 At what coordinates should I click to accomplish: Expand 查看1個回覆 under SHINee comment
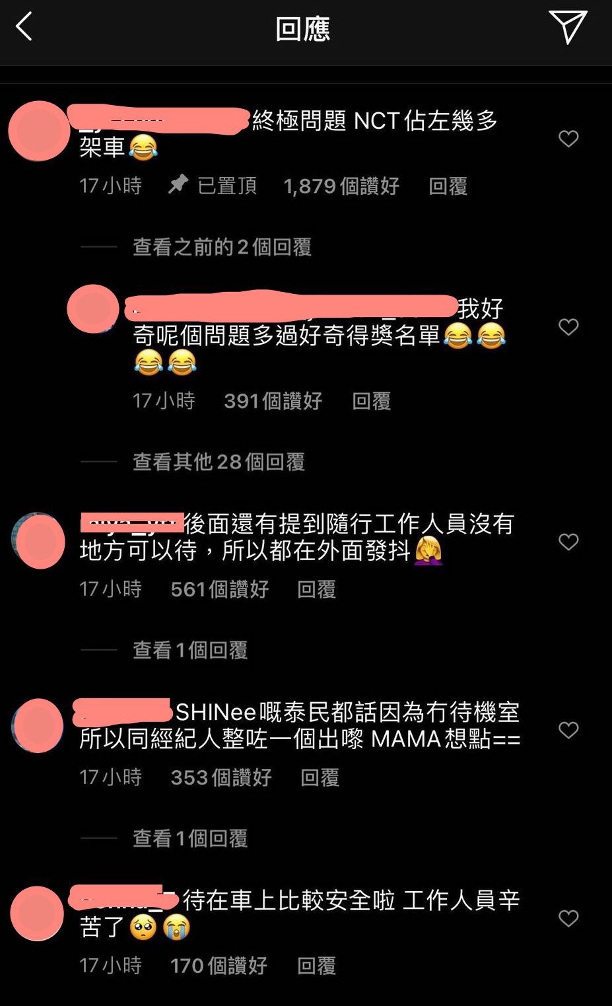click(190, 838)
